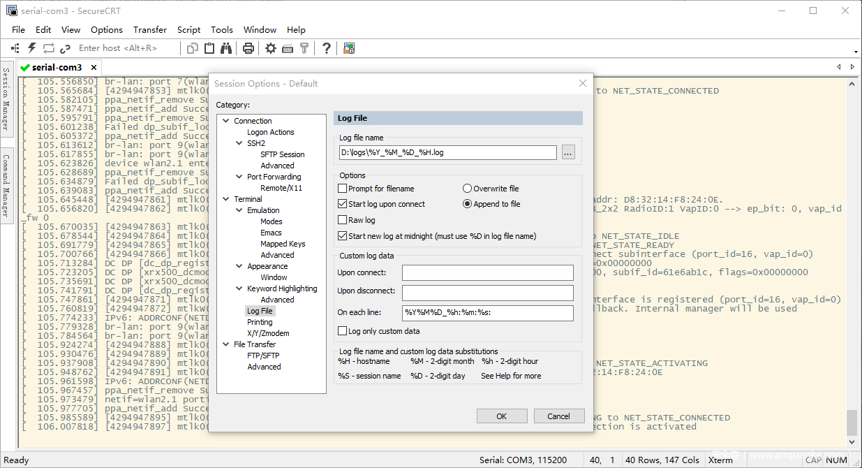Collapse the Connection tree node
The height and width of the screenshot is (468, 862).
point(226,121)
